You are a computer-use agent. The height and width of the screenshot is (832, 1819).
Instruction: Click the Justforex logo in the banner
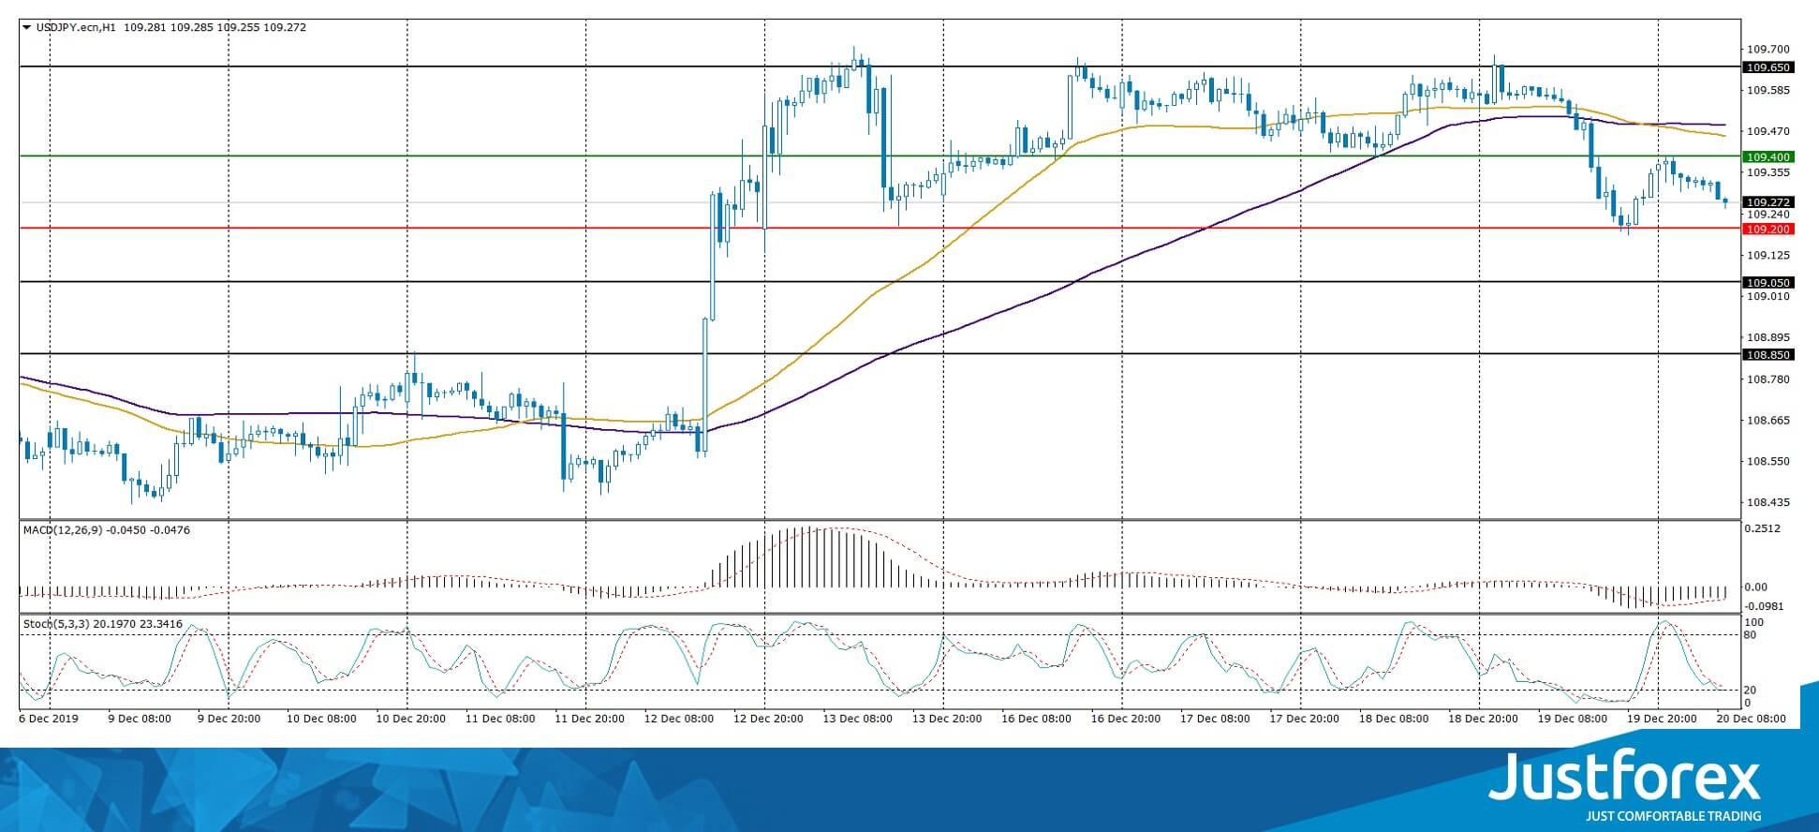pyautogui.click(x=1625, y=788)
